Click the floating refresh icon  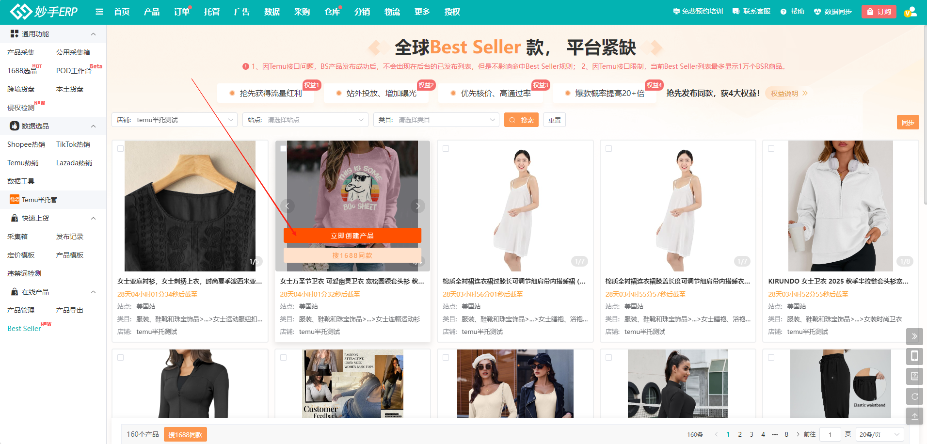914,396
